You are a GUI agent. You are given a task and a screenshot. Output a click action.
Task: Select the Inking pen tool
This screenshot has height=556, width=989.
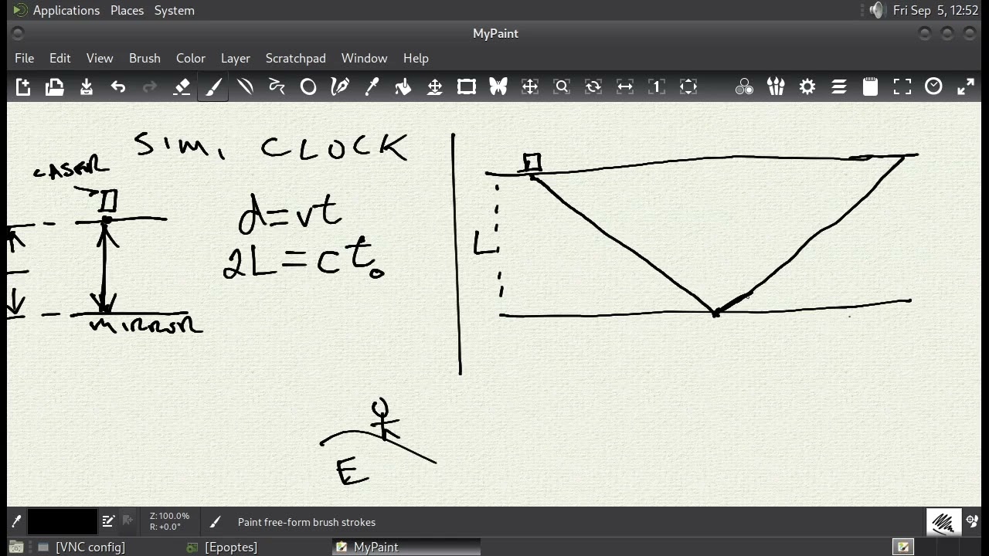[x=340, y=87]
